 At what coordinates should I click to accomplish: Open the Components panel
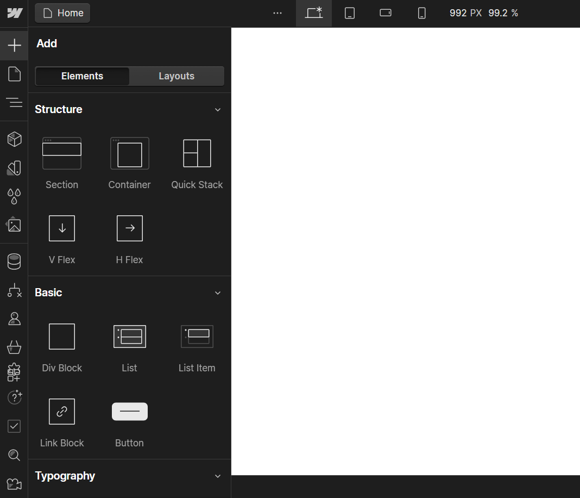point(14,139)
